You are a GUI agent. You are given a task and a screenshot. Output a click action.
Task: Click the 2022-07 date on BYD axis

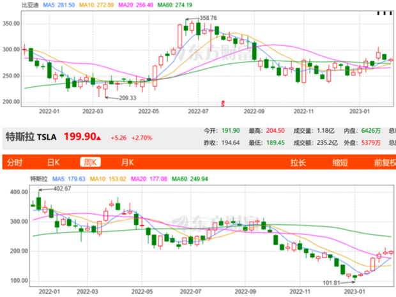pos(198,111)
